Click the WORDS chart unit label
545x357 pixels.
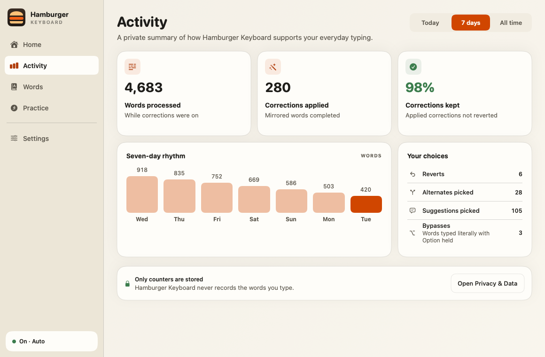[x=371, y=156]
